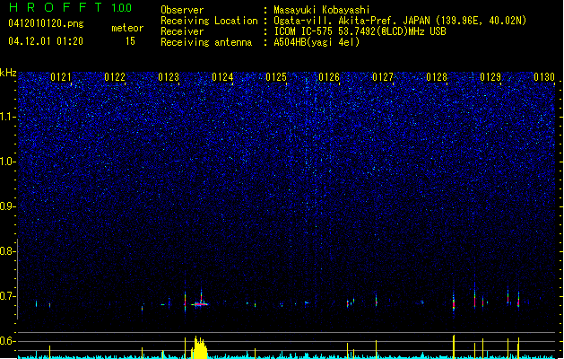Click the 0.6 frequency axis label
Viewport: 564px width, 359px height.
6,341
